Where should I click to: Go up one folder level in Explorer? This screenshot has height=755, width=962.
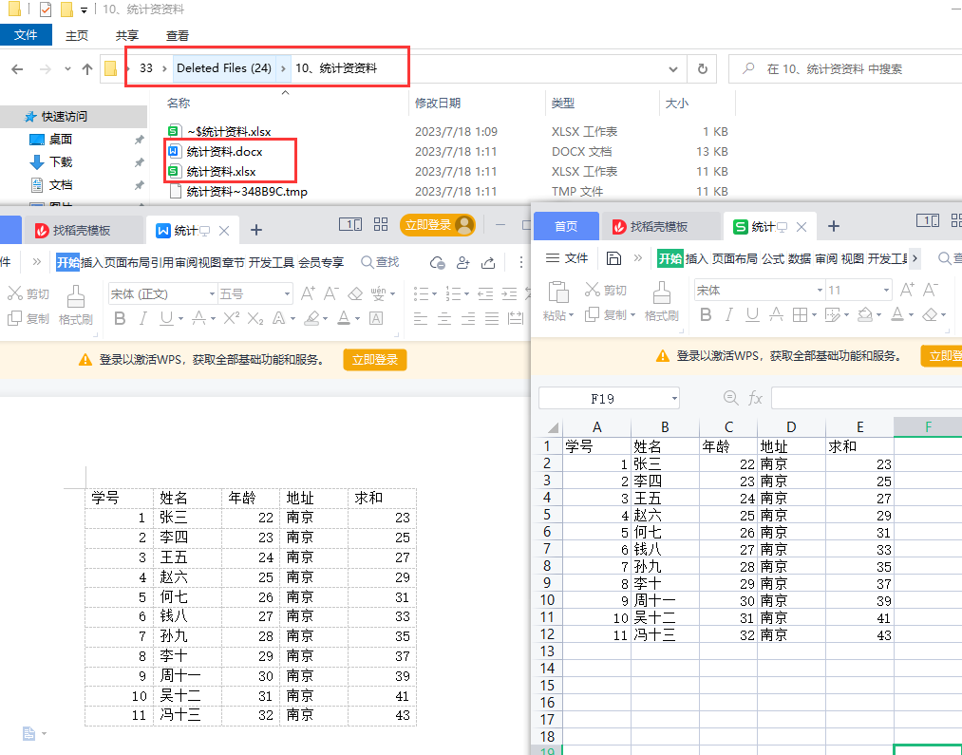click(x=87, y=68)
